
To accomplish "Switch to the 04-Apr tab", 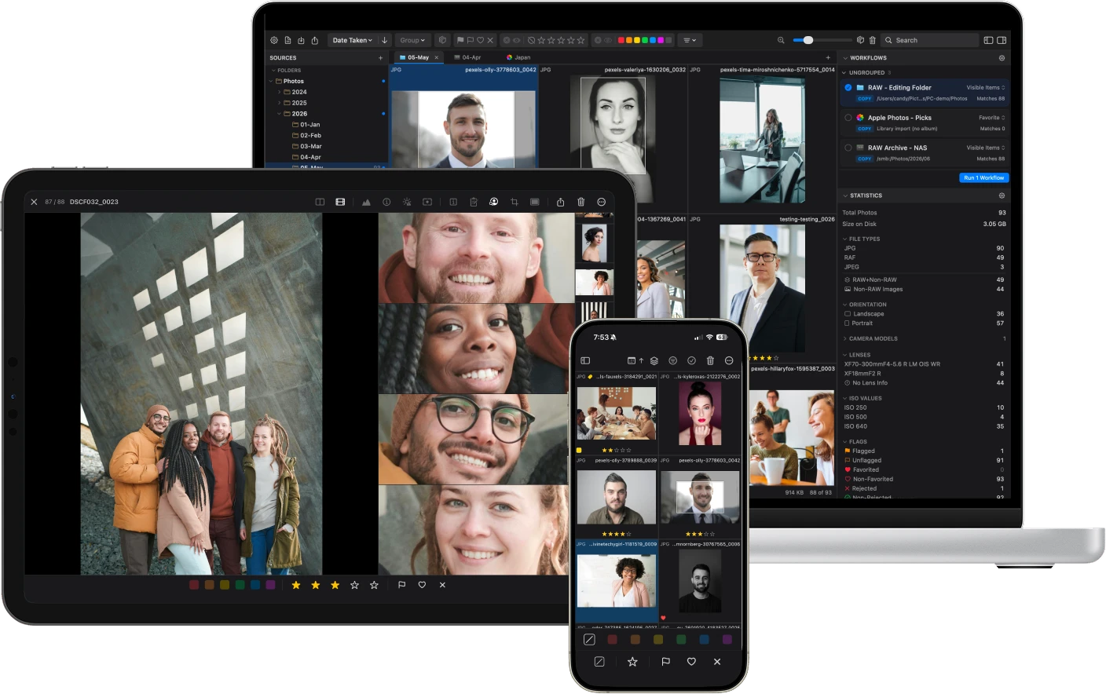I will point(467,57).
